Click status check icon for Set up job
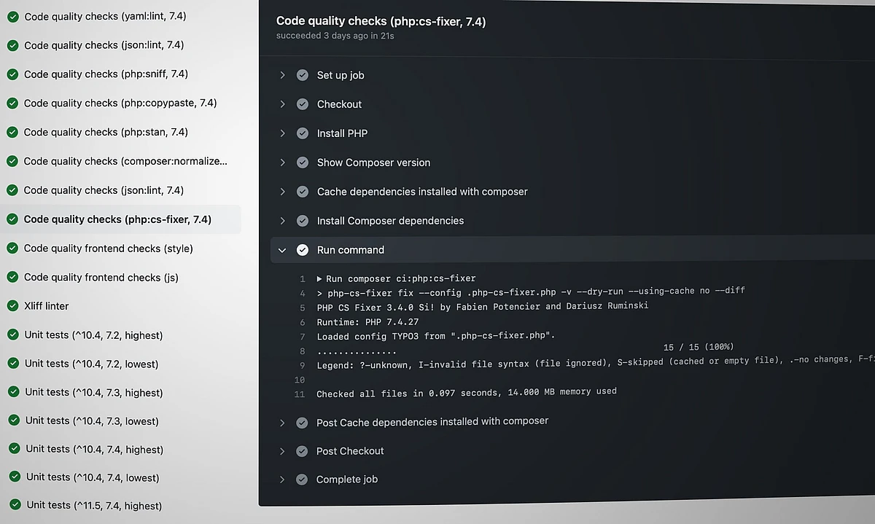This screenshot has width=875, height=524. [303, 75]
